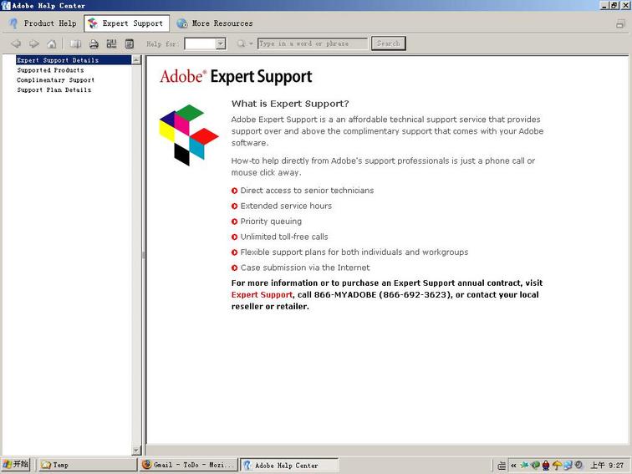Click Adobe Help Center taskbar button
The width and height of the screenshot is (632, 474).
click(x=289, y=465)
